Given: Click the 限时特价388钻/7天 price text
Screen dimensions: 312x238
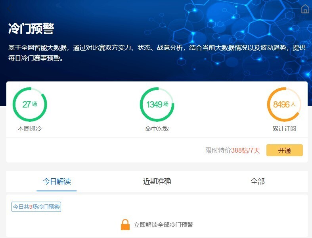Looking at the screenshot, I should (232, 151).
